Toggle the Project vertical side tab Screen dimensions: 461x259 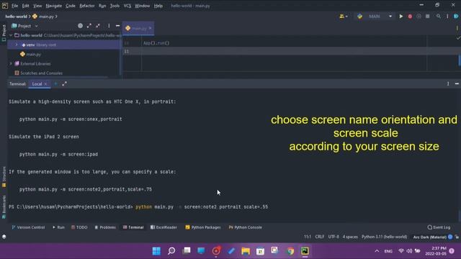click(x=4, y=33)
